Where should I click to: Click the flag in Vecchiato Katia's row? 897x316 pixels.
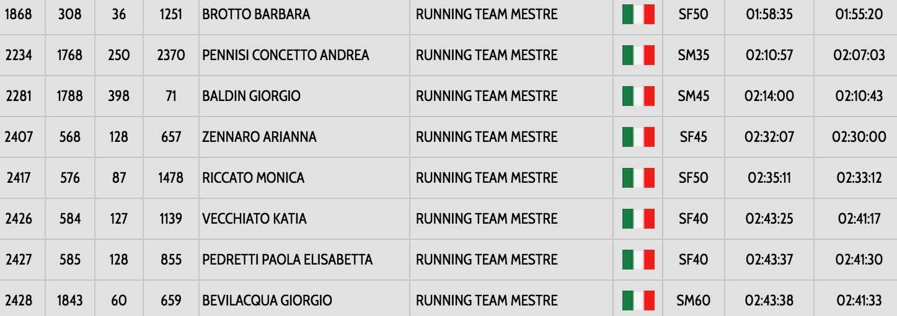point(638,219)
